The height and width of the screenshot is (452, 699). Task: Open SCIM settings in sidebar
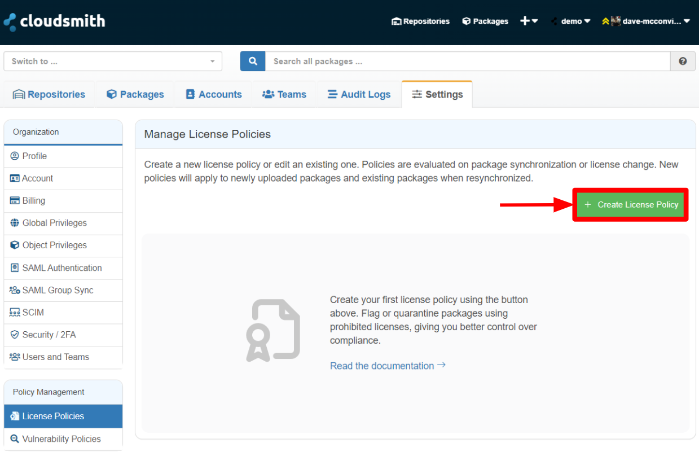coord(63,313)
